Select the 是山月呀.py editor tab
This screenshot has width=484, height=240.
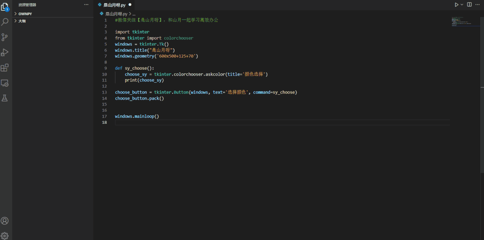coord(114,5)
